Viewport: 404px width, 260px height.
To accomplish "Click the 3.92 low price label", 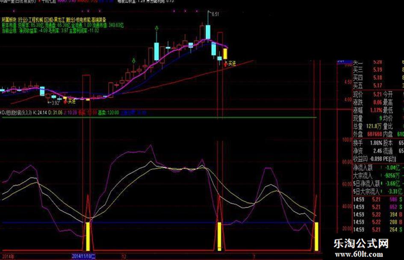I will tap(56, 103).
